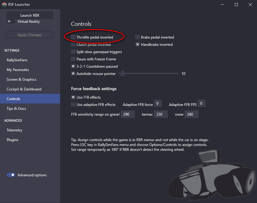Click the Force feedback settings heading
Image resolution: width=257 pixels, height=203 pixels.
pyautogui.click(x=94, y=89)
